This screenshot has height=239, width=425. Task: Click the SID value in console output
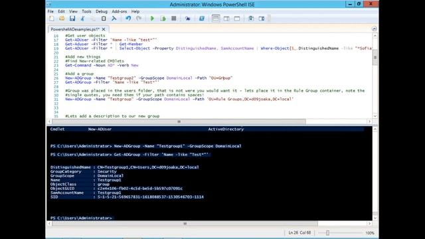click(x=151, y=197)
